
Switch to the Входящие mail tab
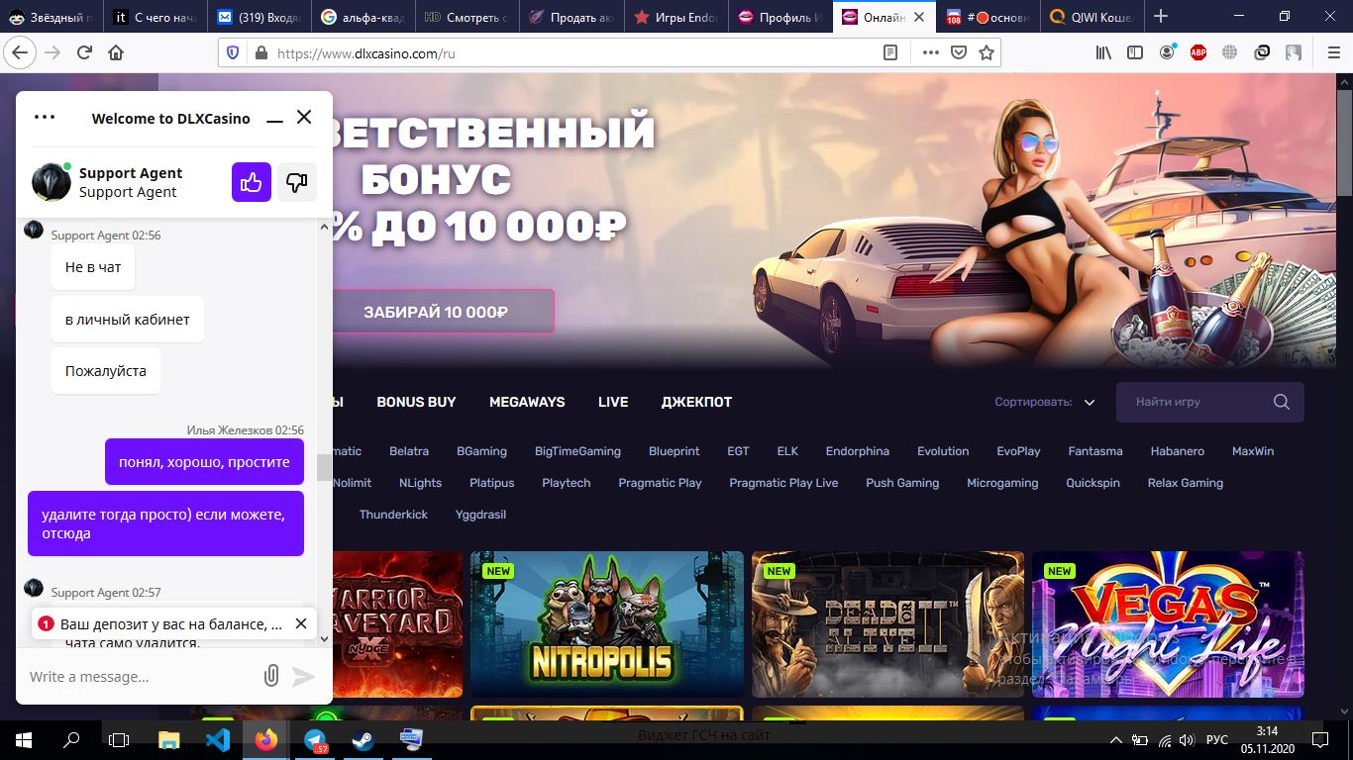click(x=259, y=17)
